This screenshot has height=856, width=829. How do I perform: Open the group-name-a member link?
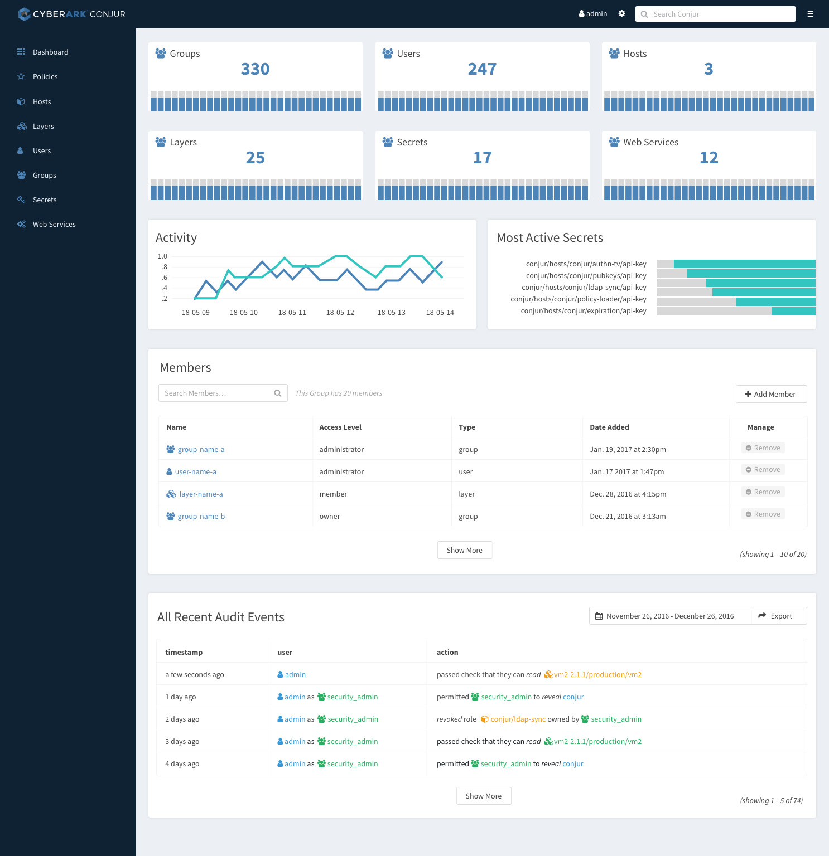201,449
